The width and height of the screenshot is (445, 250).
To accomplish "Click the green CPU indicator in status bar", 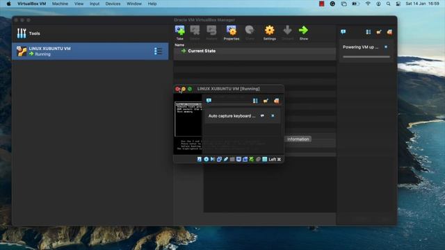I will point(252,159).
